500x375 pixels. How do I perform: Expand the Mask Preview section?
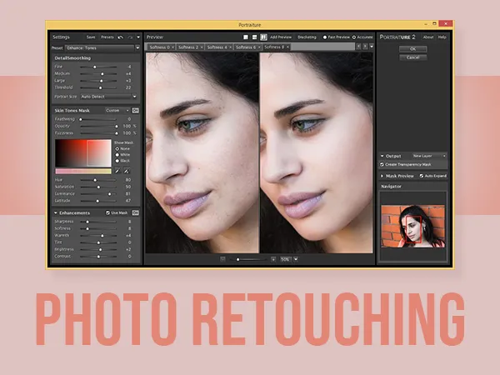[382, 176]
